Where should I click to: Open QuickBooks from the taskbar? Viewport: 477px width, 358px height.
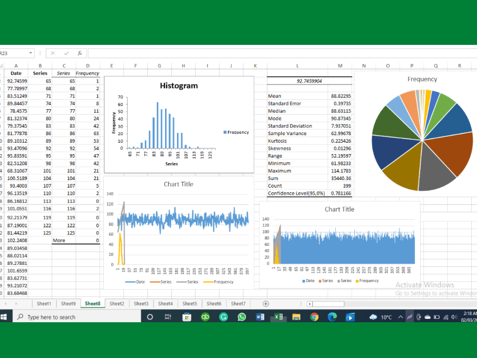(x=205, y=316)
